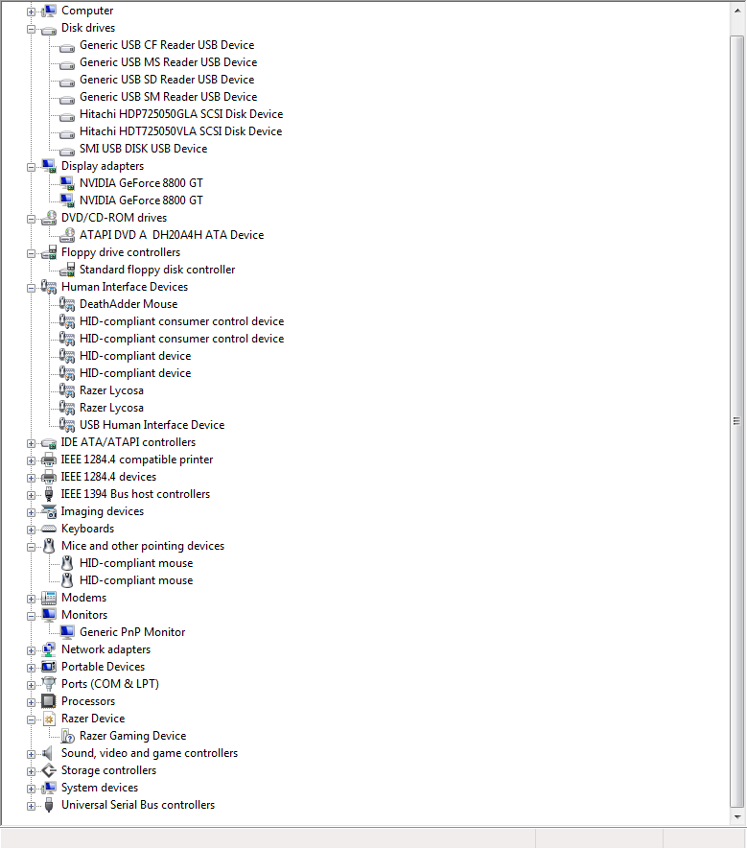
Task: Click the vertical scrollbar thumb
Action: coord(737,421)
